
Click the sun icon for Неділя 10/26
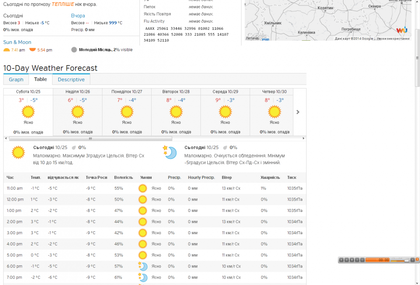point(78,112)
